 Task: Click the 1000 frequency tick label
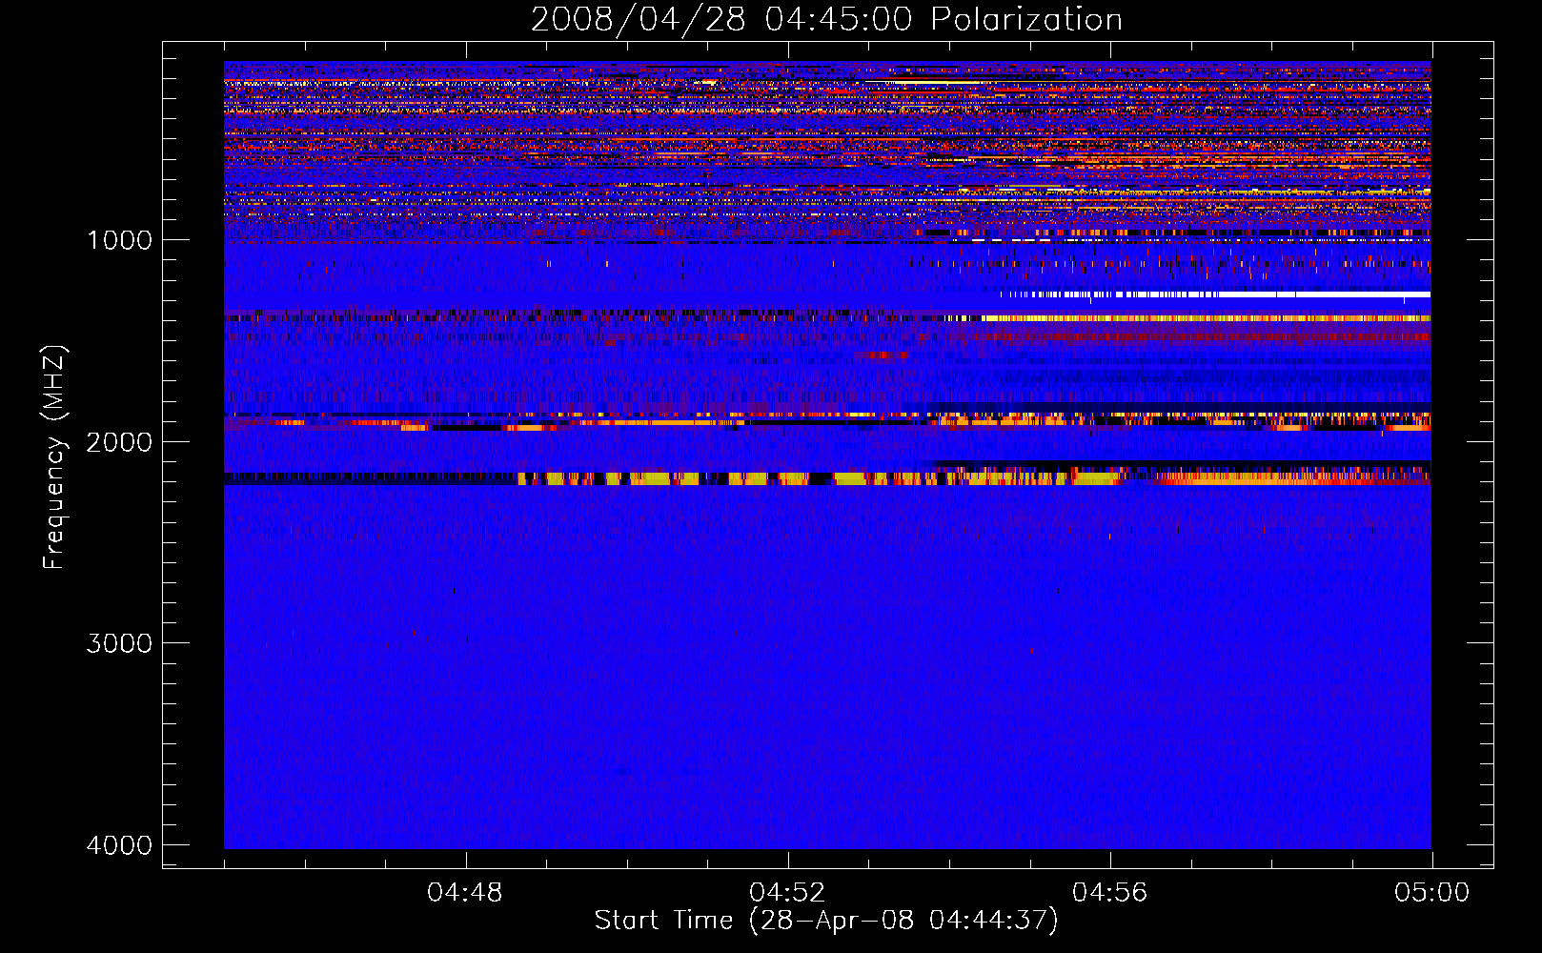pyautogui.click(x=119, y=240)
